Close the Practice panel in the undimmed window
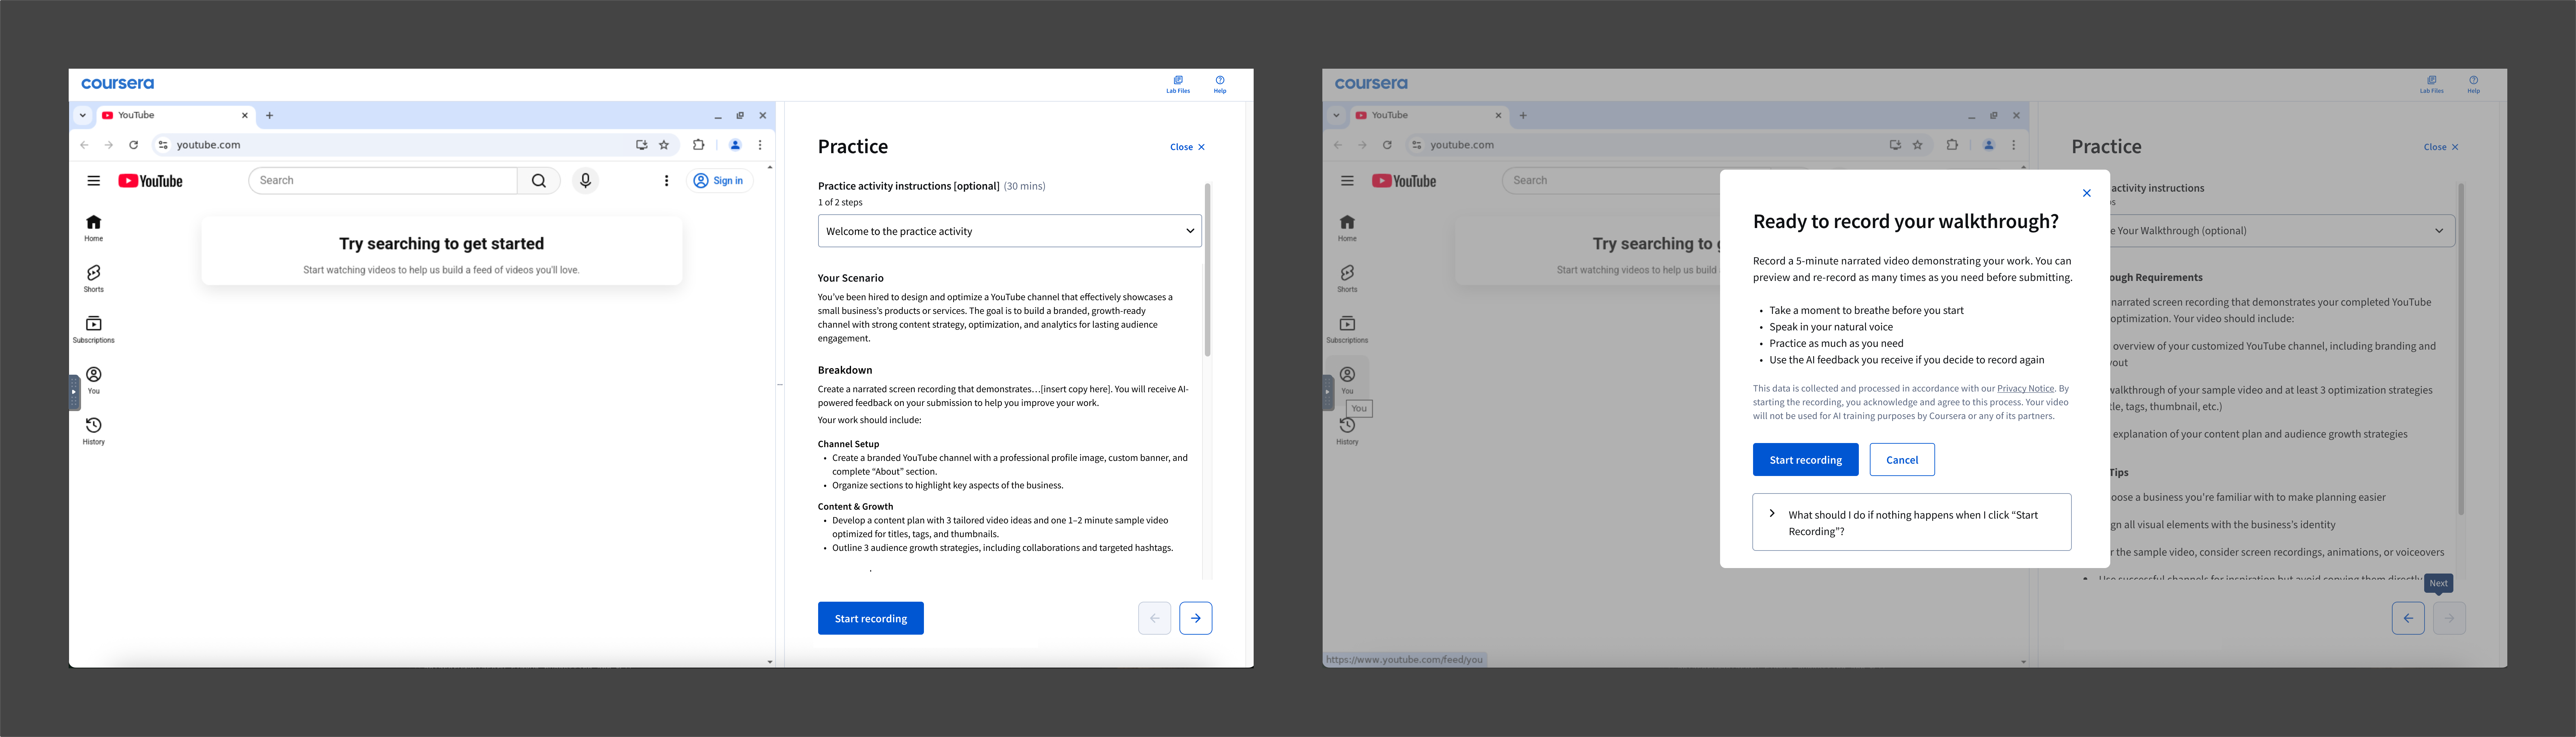 click(1187, 147)
